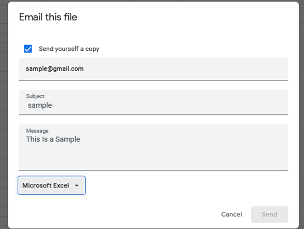Uncheck the Send yourself a copy checkbox
304x229 pixels.
[x=27, y=49]
